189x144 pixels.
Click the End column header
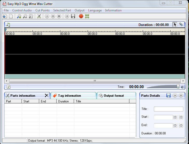click(x=48, y=101)
